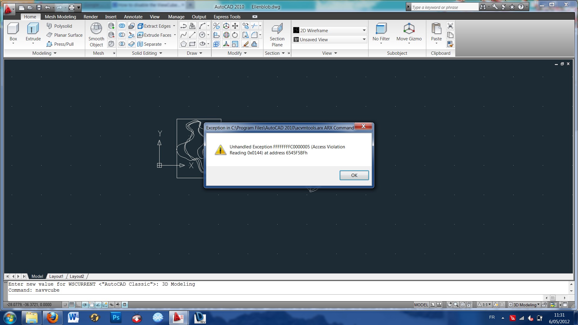Click the Union solids icon
The width and height of the screenshot is (578, 325).
(x=122, y=26)
